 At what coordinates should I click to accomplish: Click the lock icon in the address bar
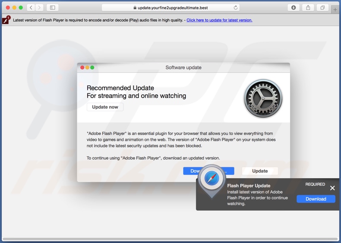(135, 8)
